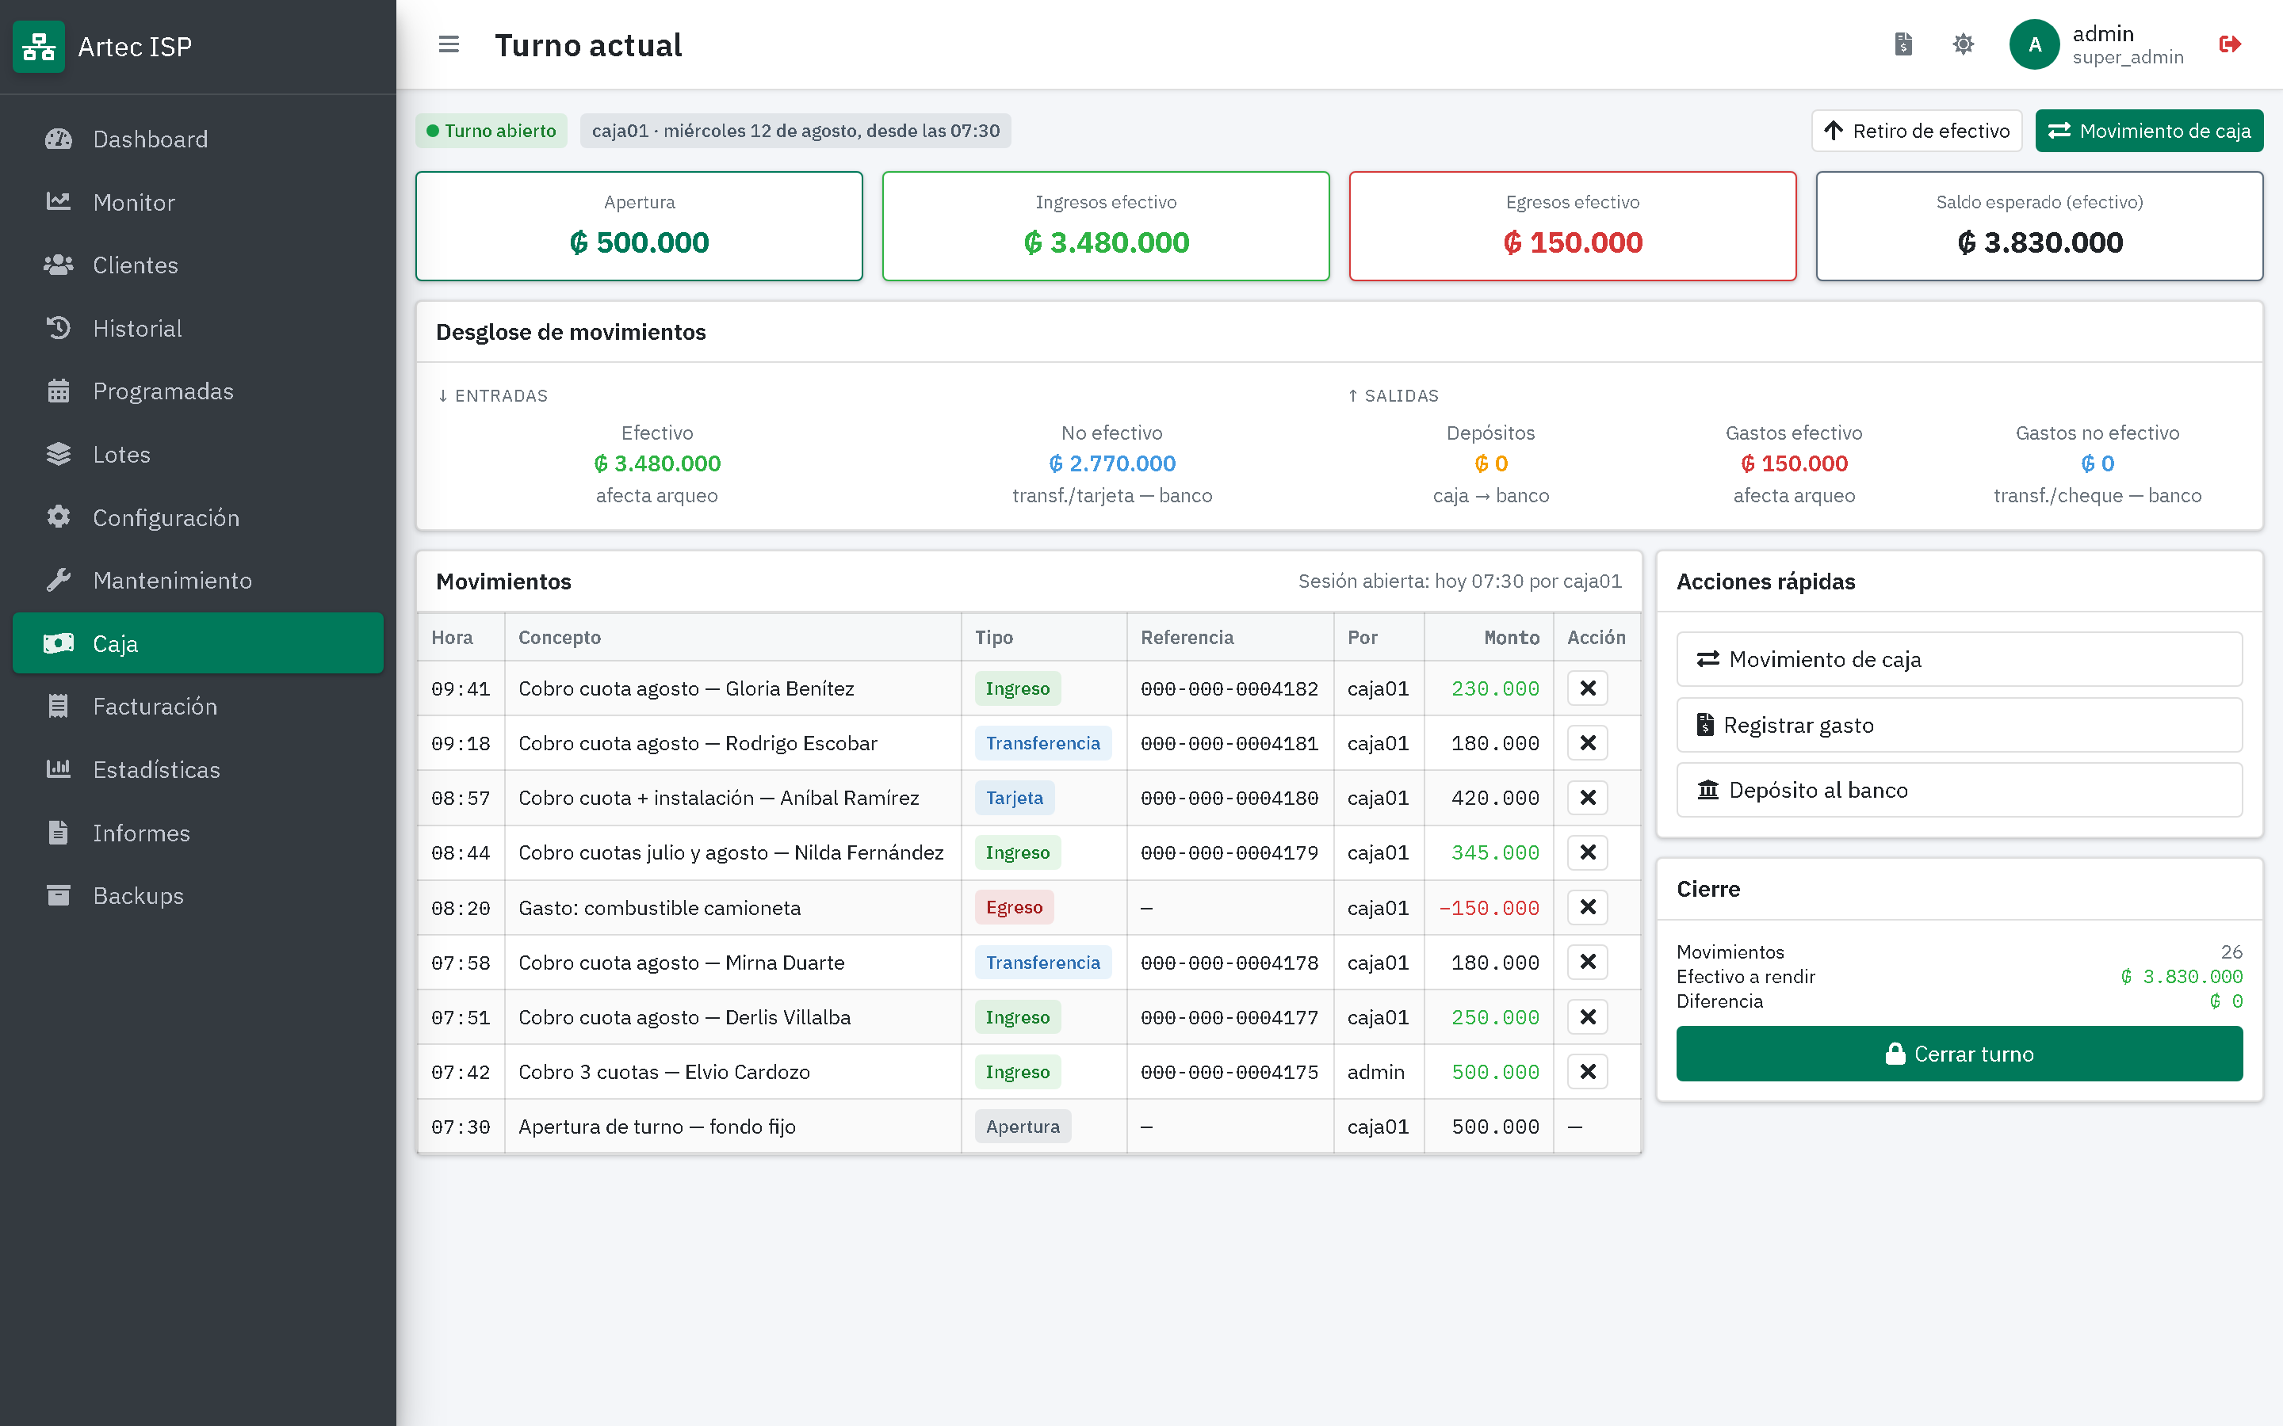Select the Caja sidebar item

[x=198, y=643]
